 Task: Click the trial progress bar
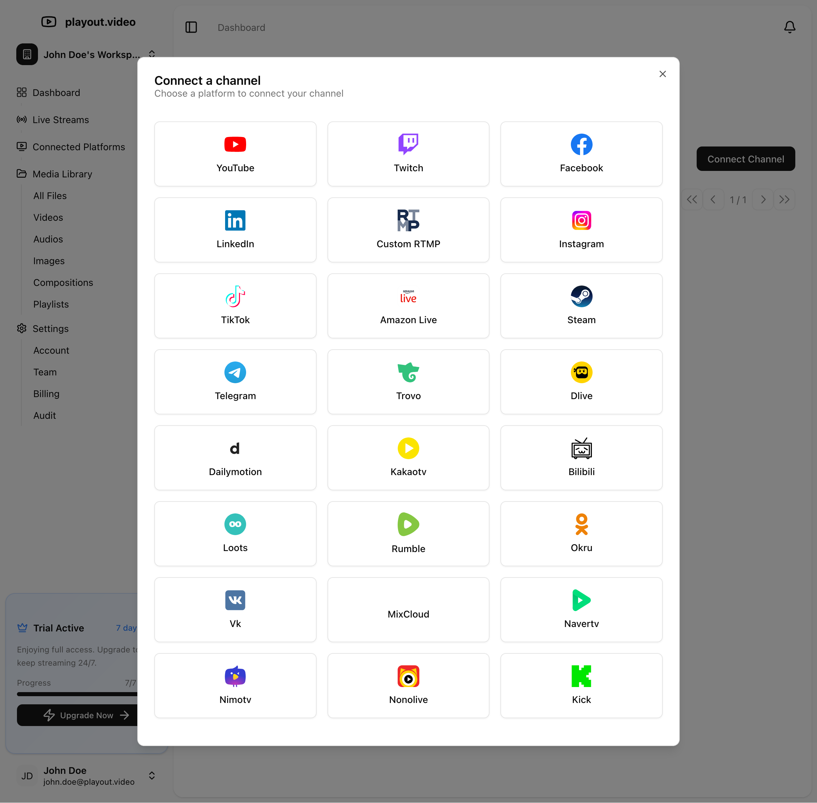[x=77, y=694]
